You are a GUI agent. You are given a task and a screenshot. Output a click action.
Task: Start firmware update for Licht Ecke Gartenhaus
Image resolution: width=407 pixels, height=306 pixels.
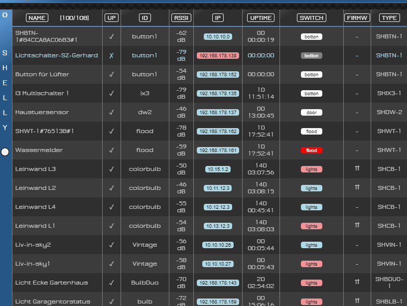357,283
